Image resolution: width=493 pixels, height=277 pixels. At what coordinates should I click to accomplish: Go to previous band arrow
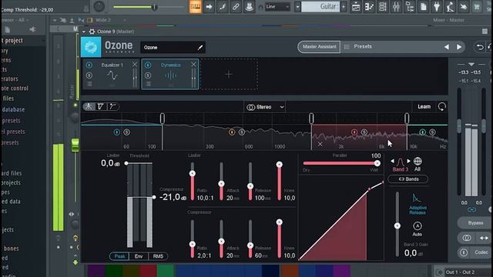pos(392,161)
